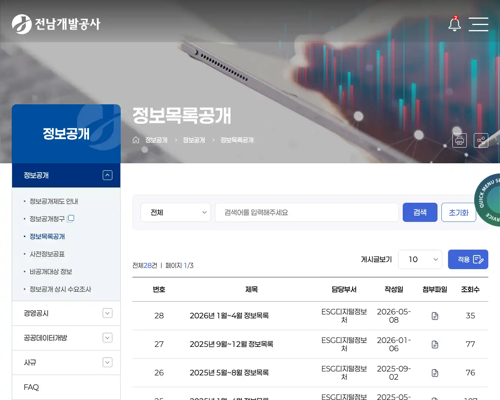This screenshot has width=500, height=400.
Task: Open attachment file icon for post 27
Action: (x=435, y=344)
